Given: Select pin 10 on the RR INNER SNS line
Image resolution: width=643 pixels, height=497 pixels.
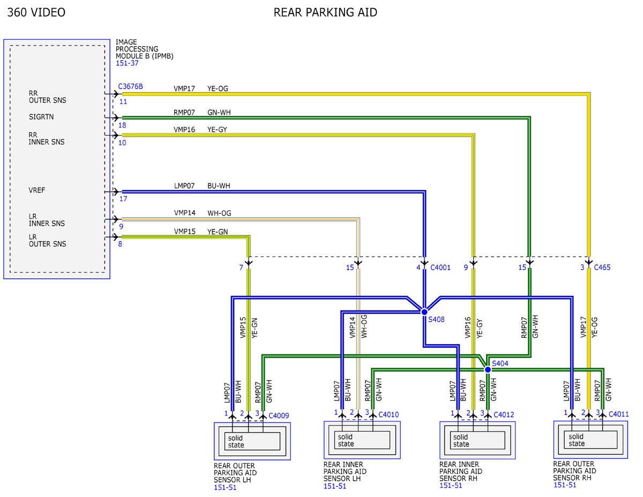Looking at the screenshot, I should click(123, 143).
